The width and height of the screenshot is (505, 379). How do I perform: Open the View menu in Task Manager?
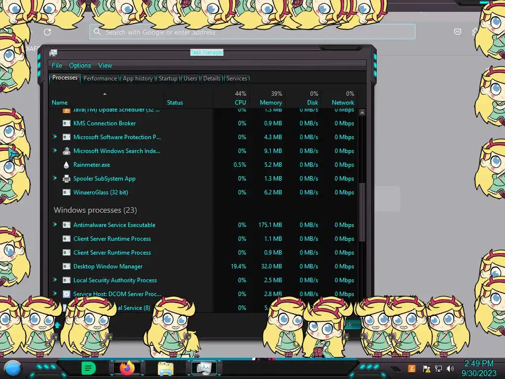point(105,66)
